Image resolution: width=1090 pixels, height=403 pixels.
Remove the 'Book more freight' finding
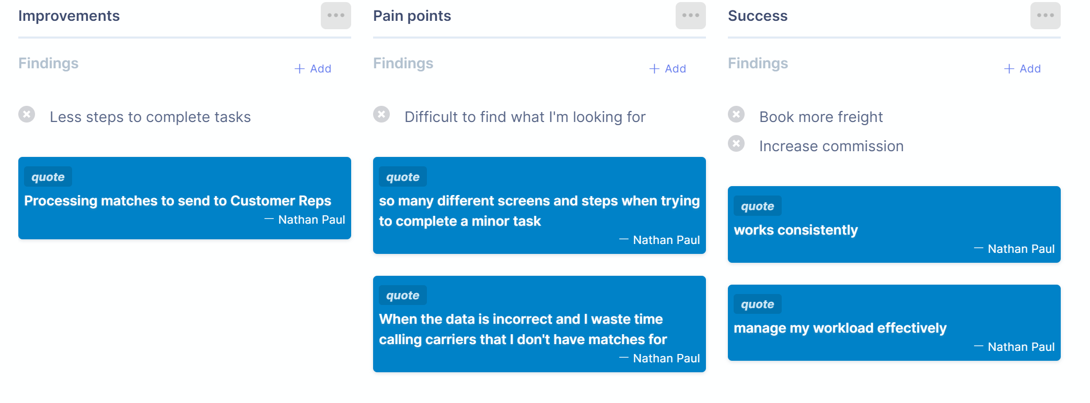point(736,114)
